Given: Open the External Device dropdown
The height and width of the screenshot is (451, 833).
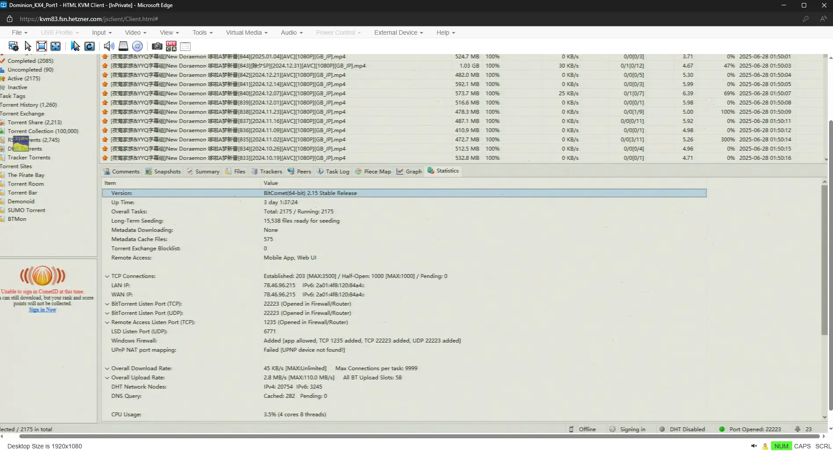Looking at the screenshot, I should [x=399, y=32].
